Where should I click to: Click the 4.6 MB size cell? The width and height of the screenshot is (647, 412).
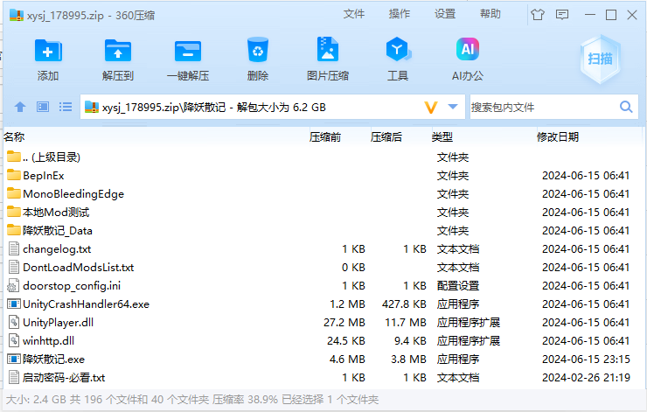(347, 360)
